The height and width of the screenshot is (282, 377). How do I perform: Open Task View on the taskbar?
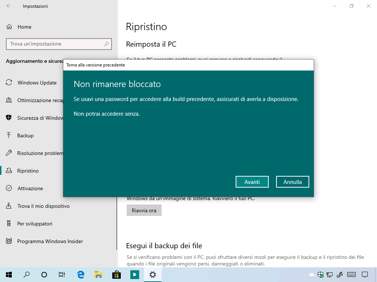point(62,275)
